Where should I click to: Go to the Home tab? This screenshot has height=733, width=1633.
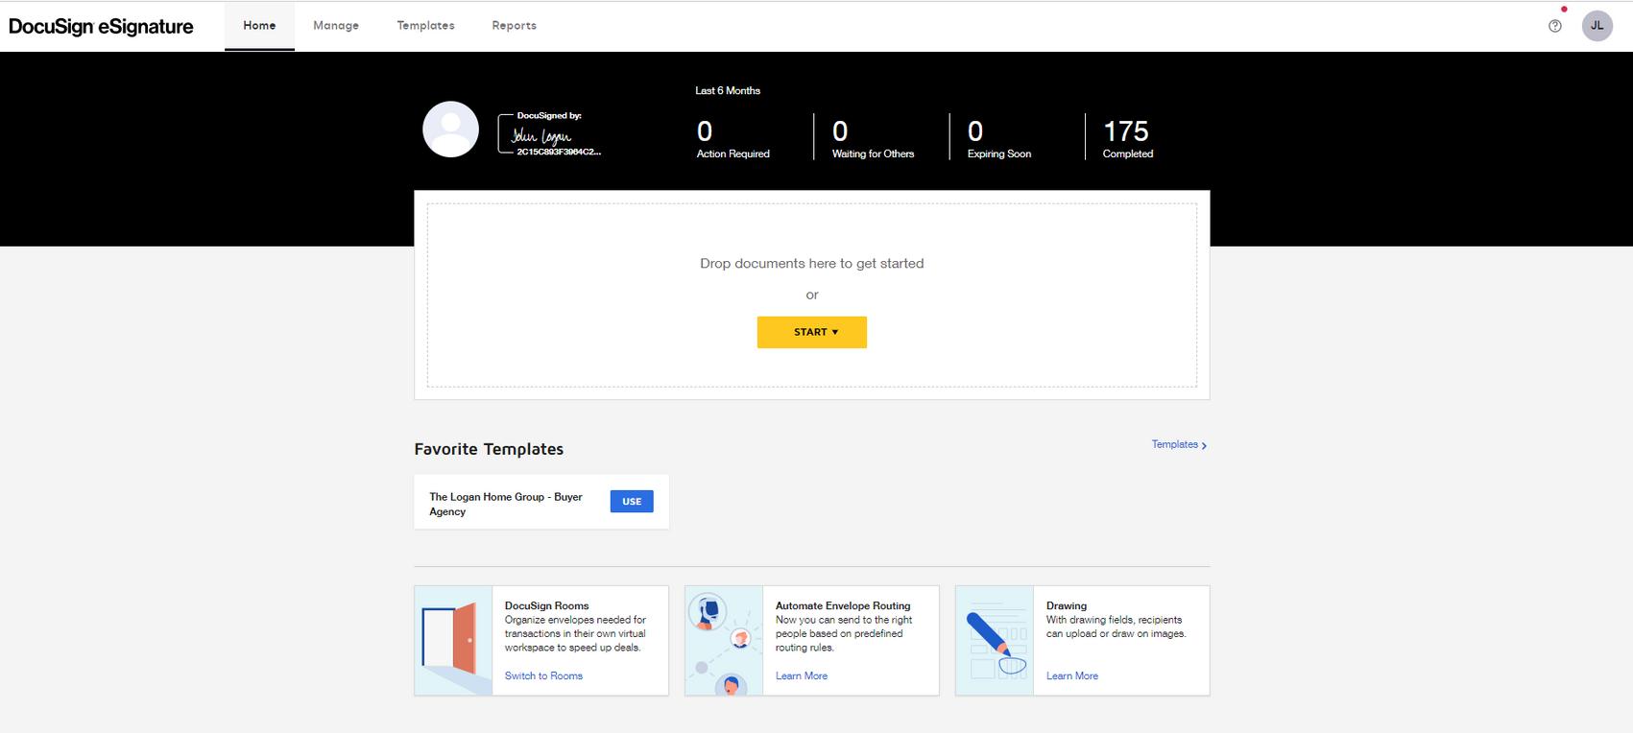tap(259, 26)
